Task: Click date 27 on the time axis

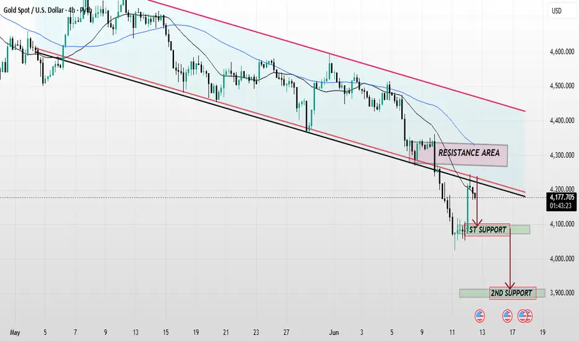Action: pyautogui.click(x=286, y=332)
